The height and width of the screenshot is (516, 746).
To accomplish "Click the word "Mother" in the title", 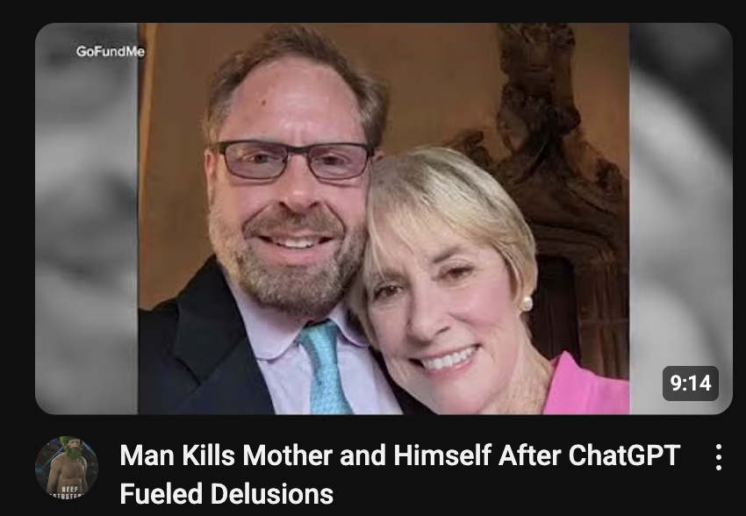I will [287, 455].
